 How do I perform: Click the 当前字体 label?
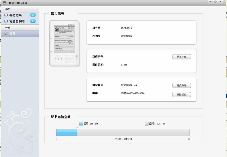coord(98,56)
